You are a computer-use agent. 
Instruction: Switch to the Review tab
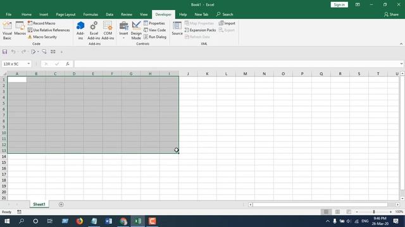pos(127,15)
